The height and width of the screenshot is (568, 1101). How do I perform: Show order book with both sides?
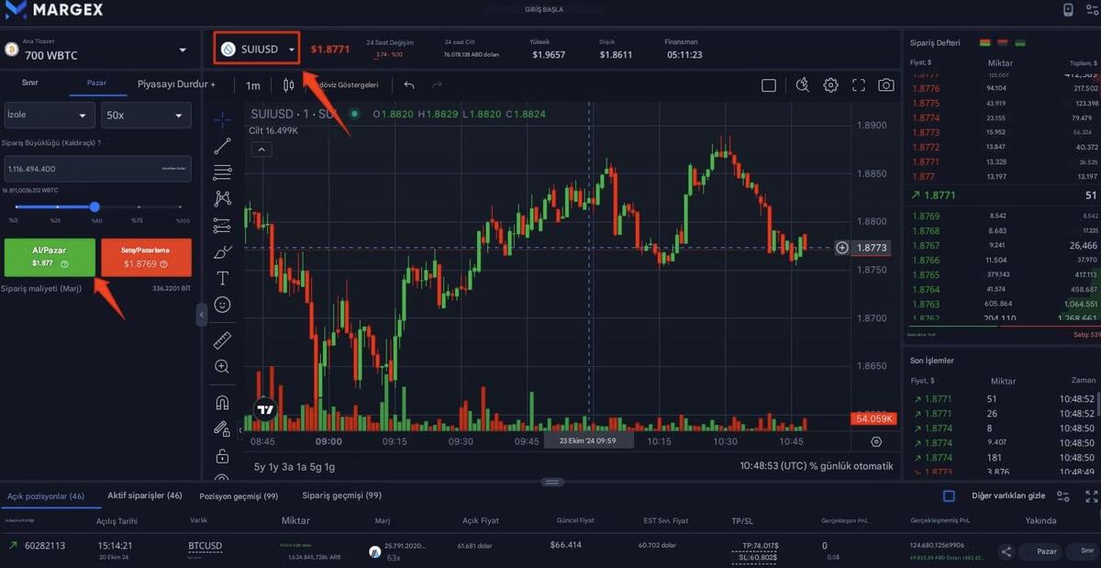point(985,43)
